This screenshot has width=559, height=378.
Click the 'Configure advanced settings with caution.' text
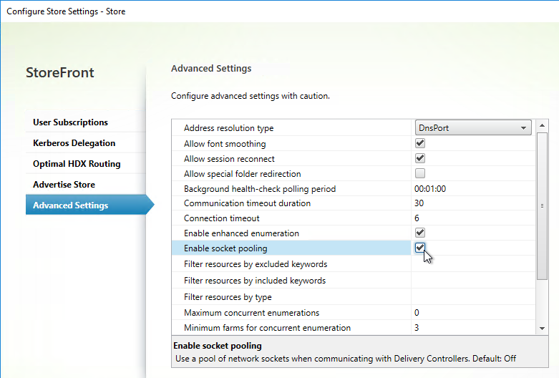pos(251,96)
